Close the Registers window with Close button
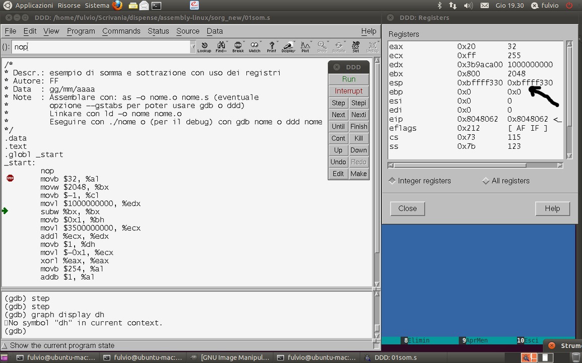The height and width of the screenshot is (363, 582). point(407,209)
